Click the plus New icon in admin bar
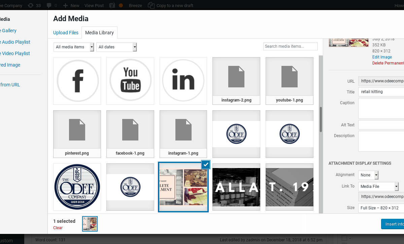 65,5
